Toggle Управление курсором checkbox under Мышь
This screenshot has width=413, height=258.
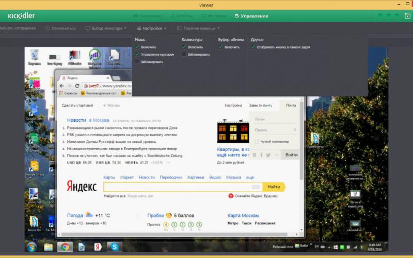[x=137, y=54]
